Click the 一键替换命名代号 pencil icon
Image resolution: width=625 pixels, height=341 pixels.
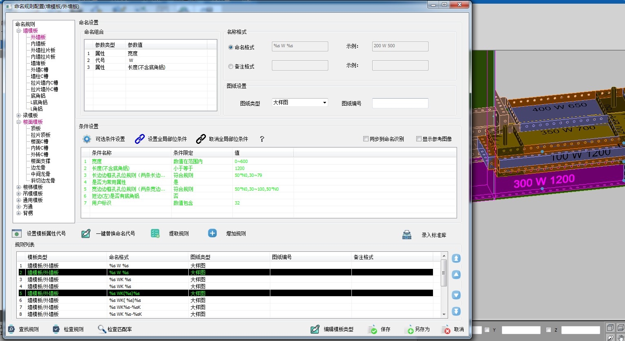click(86, 233)
